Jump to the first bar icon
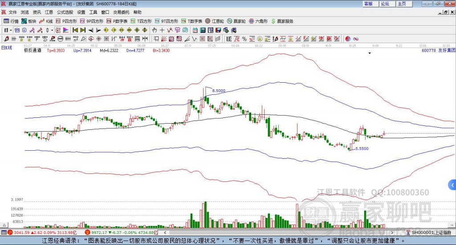Screen dimensions: 456x245 point(75,30)
